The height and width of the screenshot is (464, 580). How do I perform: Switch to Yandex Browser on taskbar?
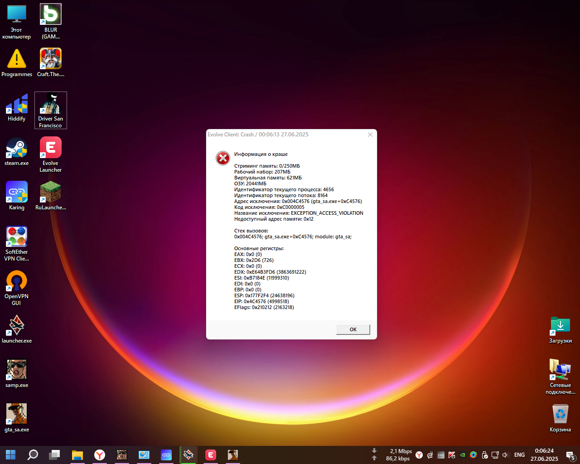tap(100, 454)
